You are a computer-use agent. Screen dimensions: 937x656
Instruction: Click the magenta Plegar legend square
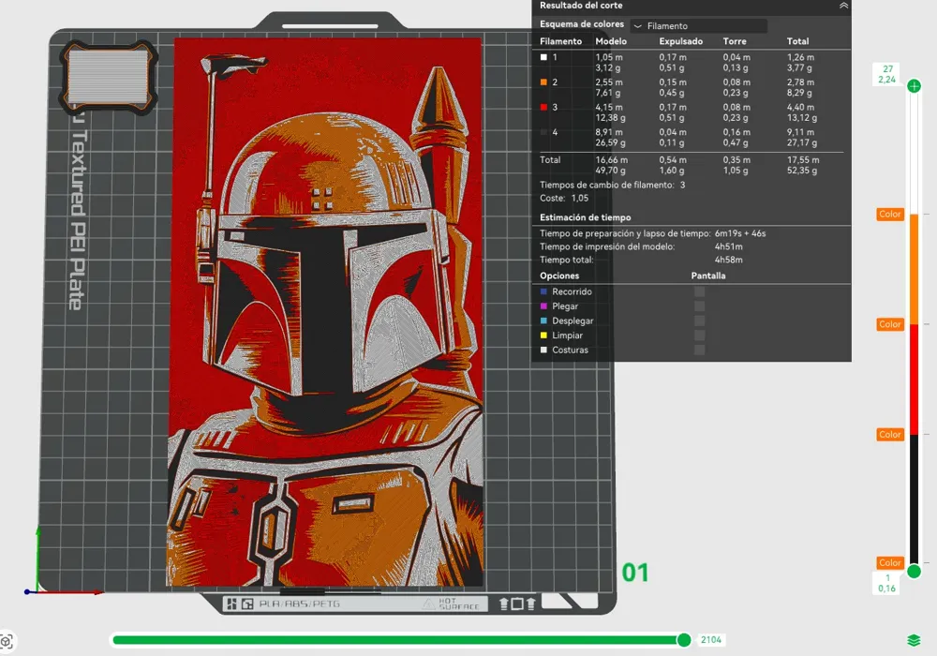point(543,306)
